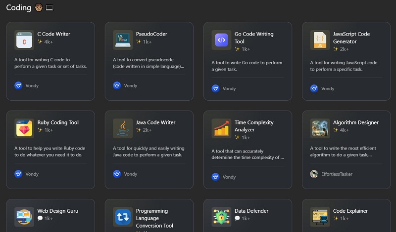Open the JavaScript Code Generator title
The height and width of the screenshot is (232, 396).
351,38
